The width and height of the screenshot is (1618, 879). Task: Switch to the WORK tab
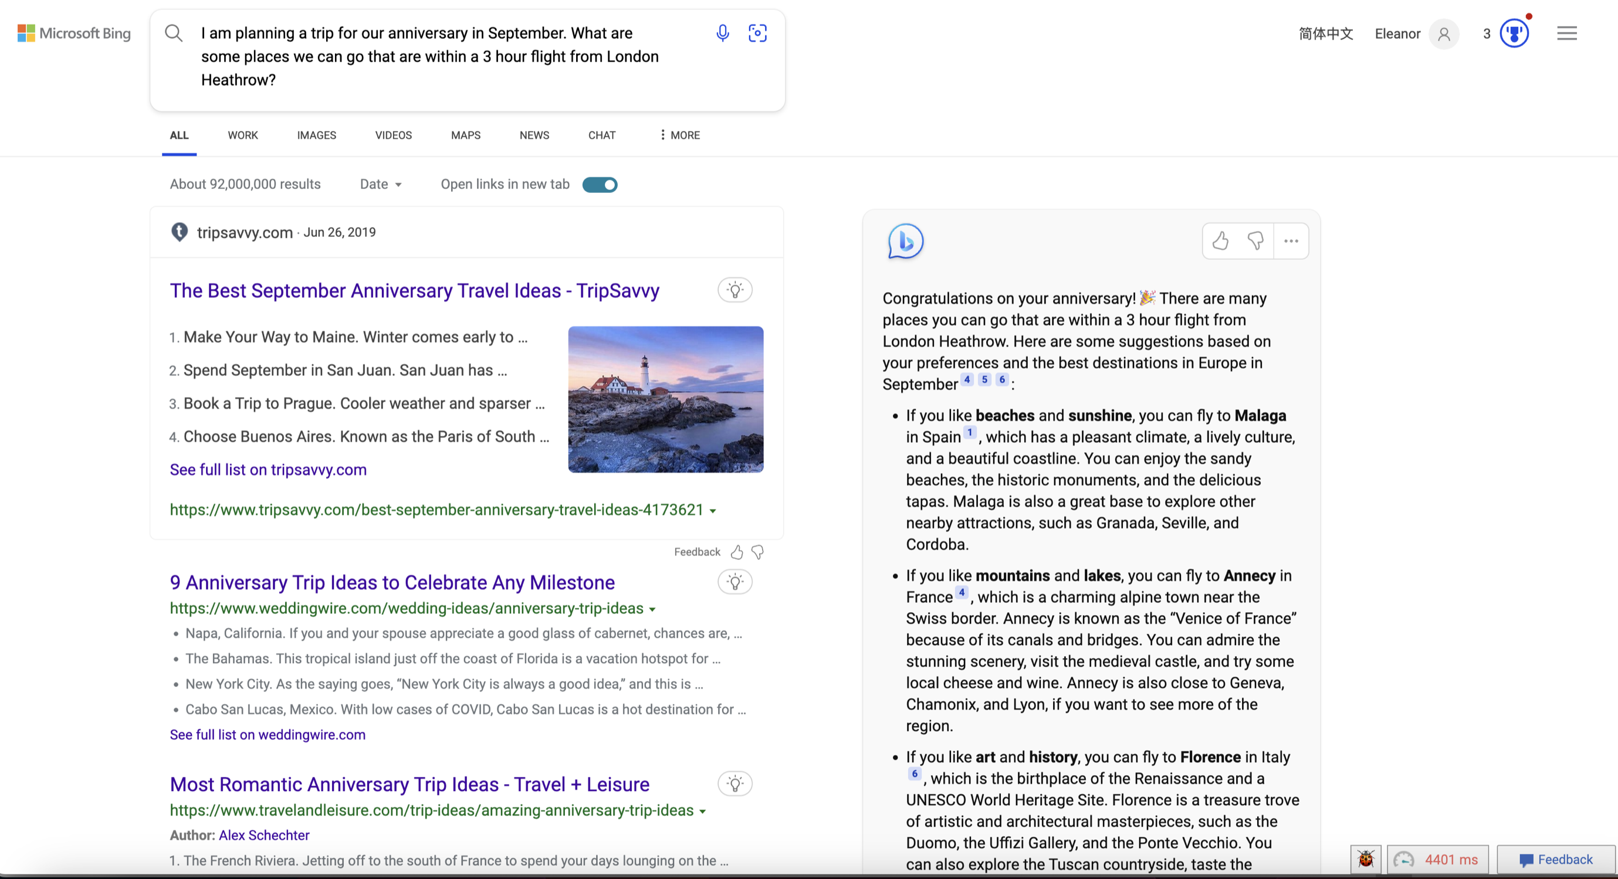242,135
